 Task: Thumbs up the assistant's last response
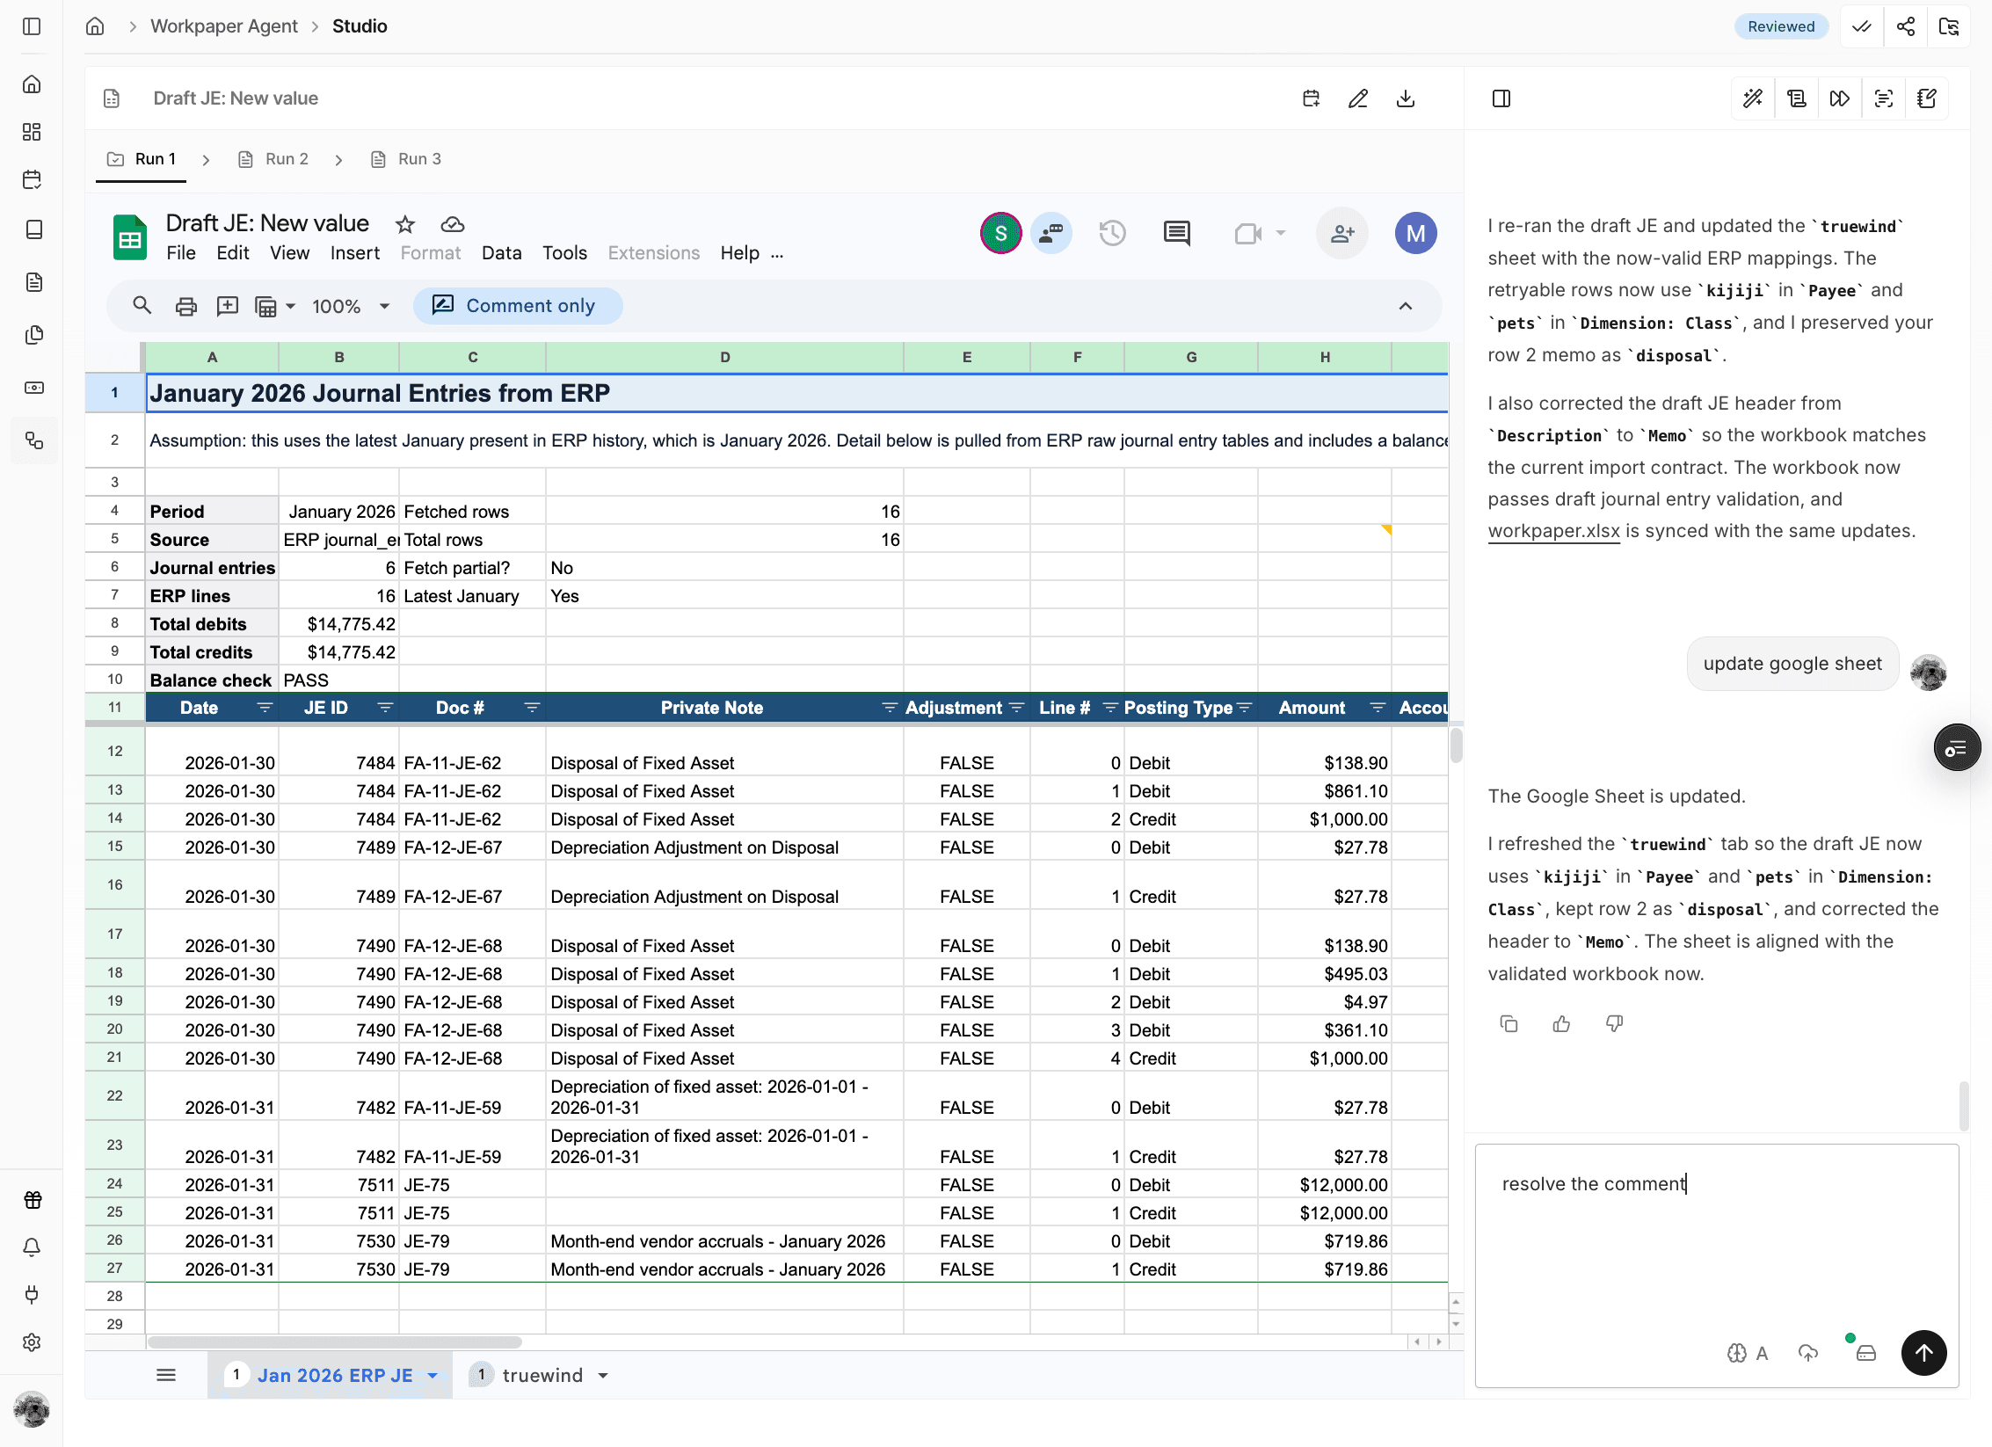1561,1022
